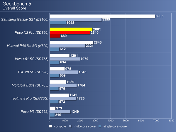
Task: Select the Vivo X51 5G (SD765) label
Action: tap(32, 59)
